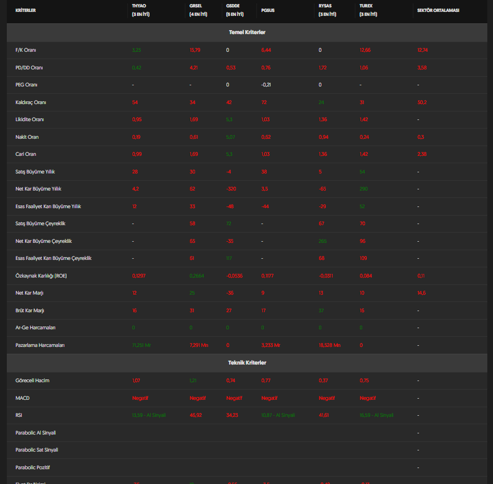Select the PD/DD Oranı row label
The width and height of the screenshot is (493, 484).
tap(29, 68)
